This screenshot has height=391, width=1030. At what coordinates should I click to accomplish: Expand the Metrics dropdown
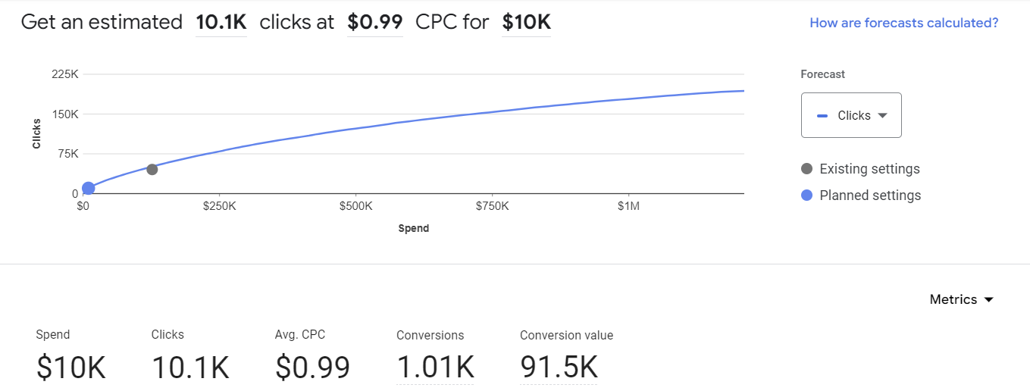(x=961, y=299)
